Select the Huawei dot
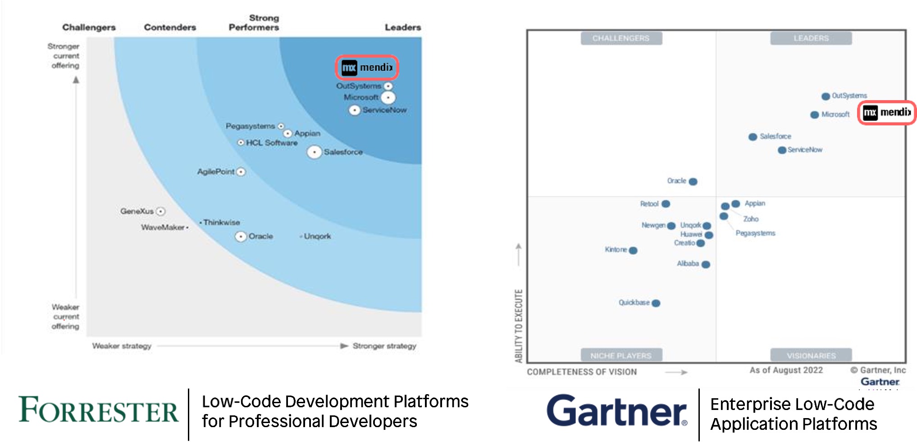Screen dimensions: 917x442 pos(709,235)
